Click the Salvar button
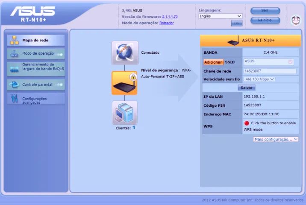The height and width of the screenshot is (205, 306). coord(247,88)
